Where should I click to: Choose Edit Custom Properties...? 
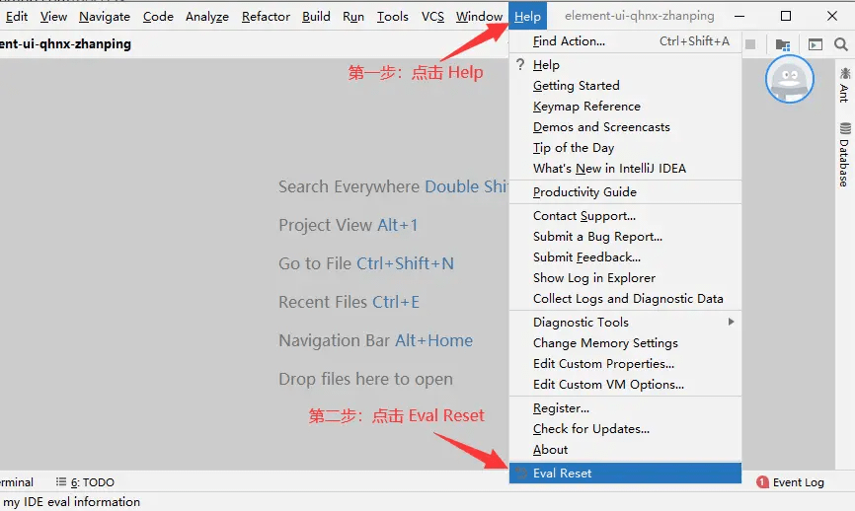click(625, 363)
